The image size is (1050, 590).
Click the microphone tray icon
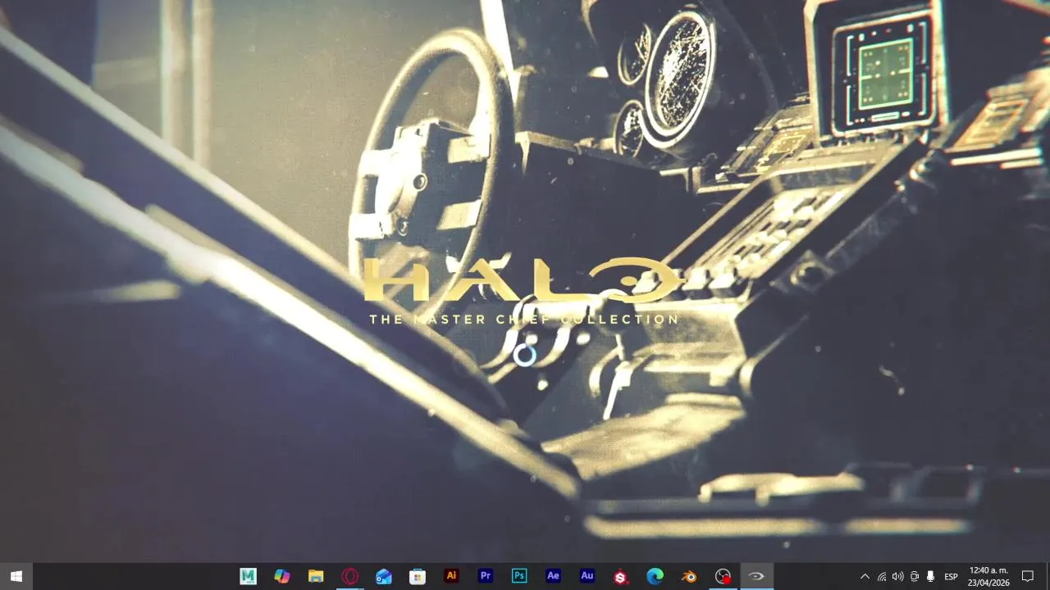[930, 576]
